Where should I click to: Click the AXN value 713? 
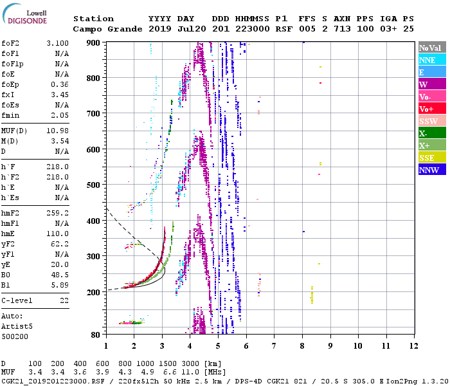pyautogui.click(x=342, y=29)
